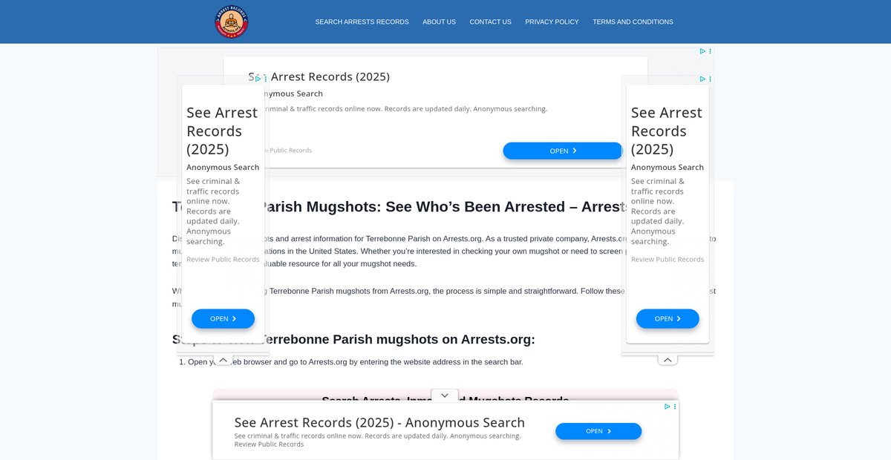Click the Arrest Records site logo

[232, 22]
